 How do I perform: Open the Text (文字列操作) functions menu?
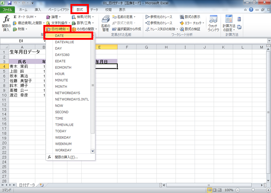58,23
